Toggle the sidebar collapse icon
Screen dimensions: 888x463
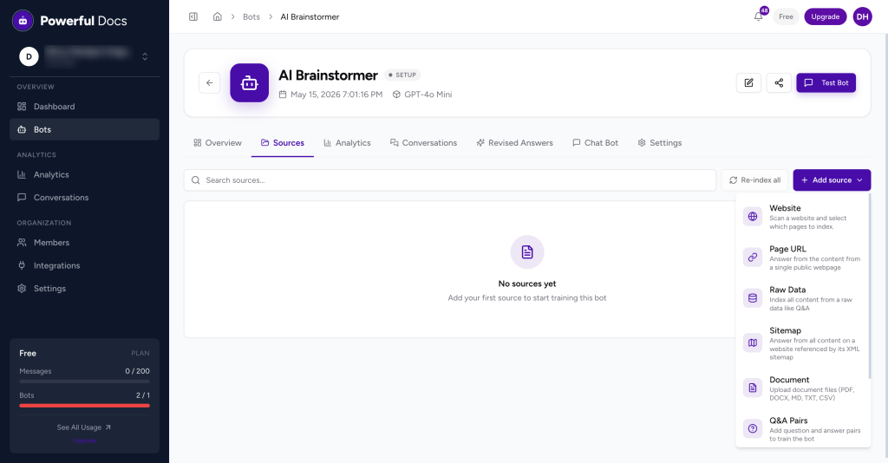click(193, 17)
